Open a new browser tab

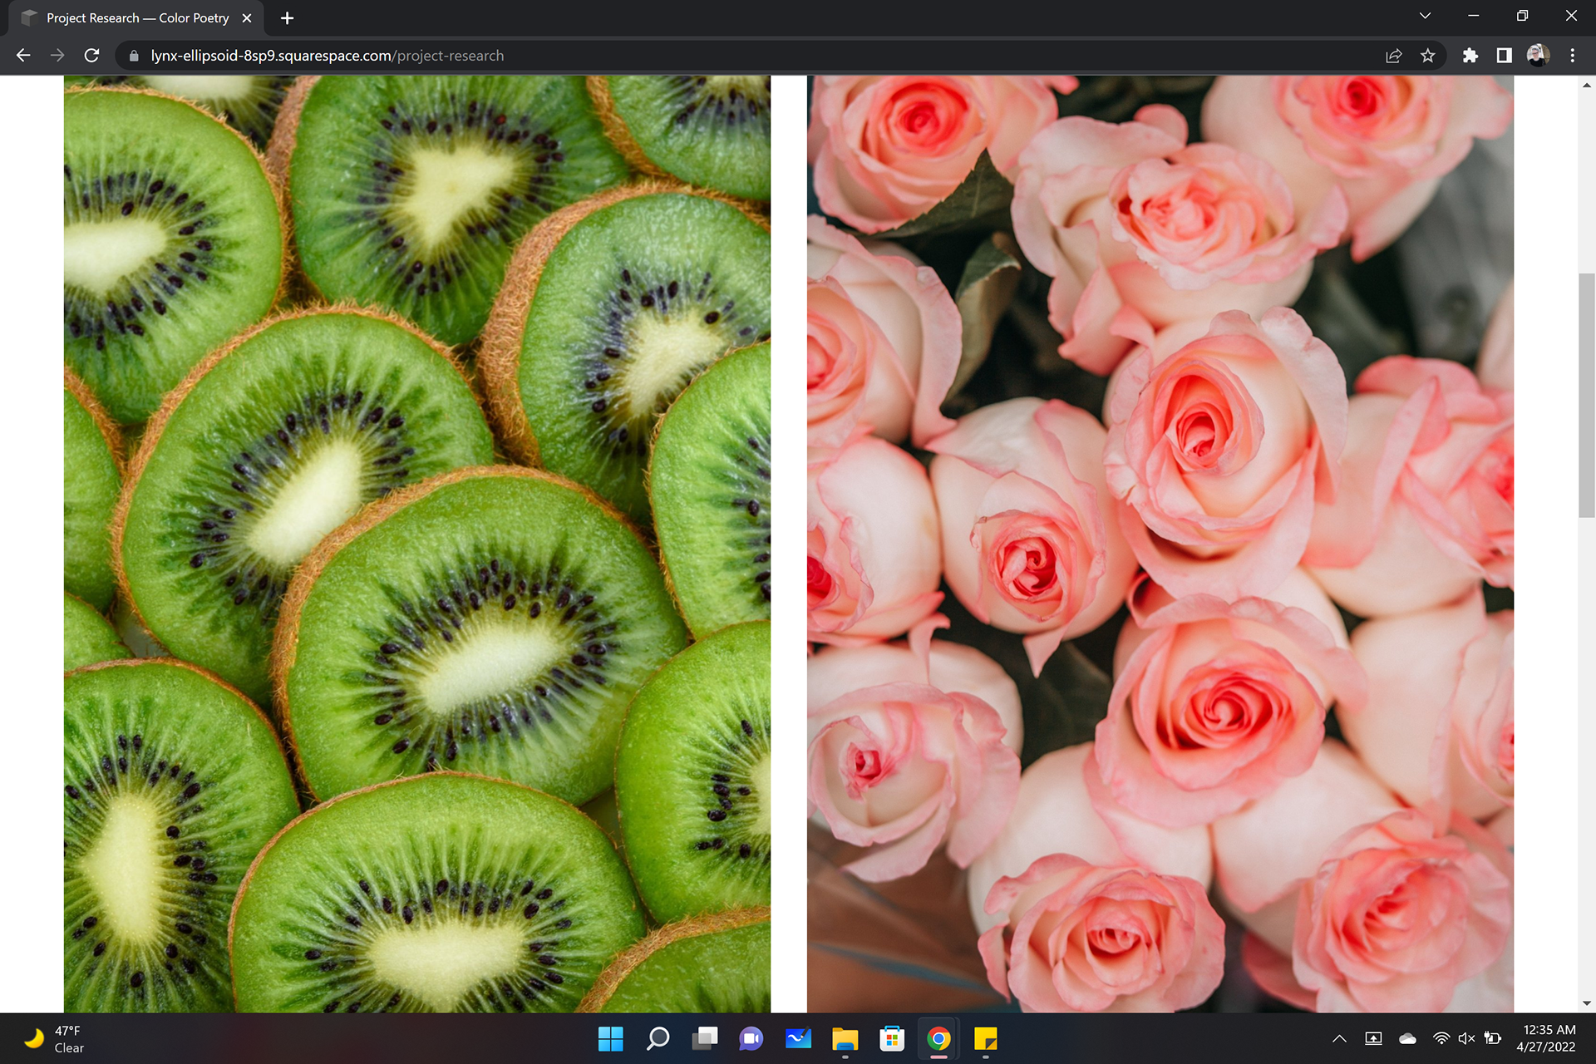click(287, 18)
